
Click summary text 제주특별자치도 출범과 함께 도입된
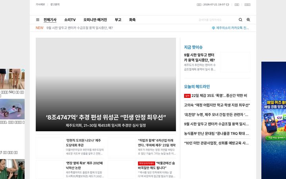point(85,175)
